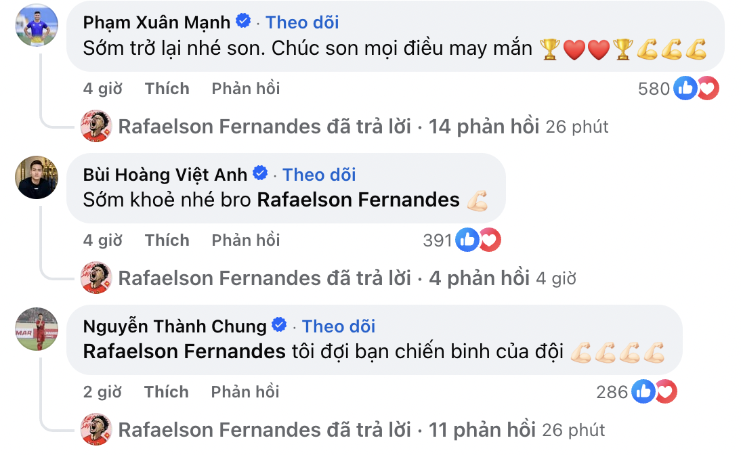Click heart reaction icon next to 391
Viewport: 741px width, 455px height.
[x=490, y=239]
